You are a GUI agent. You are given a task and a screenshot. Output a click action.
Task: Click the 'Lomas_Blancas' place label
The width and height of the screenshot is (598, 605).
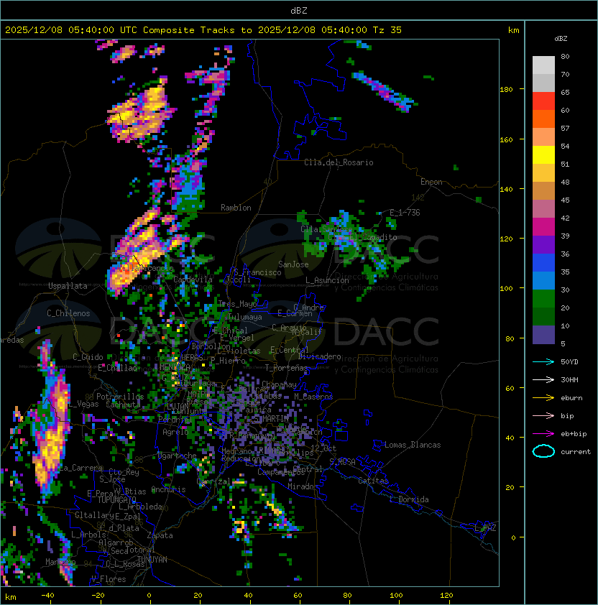(413, 445)
